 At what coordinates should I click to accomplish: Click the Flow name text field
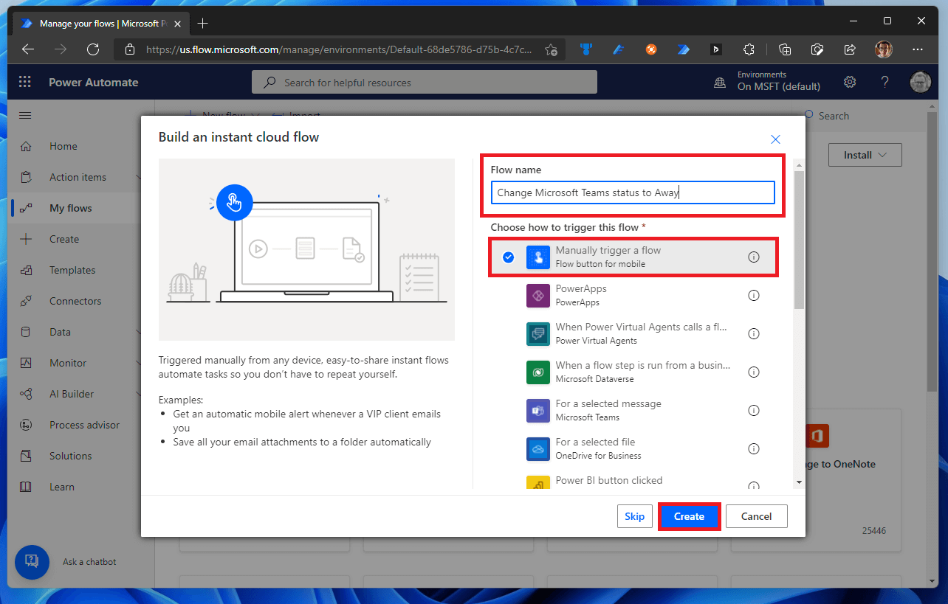click(633, 192)
